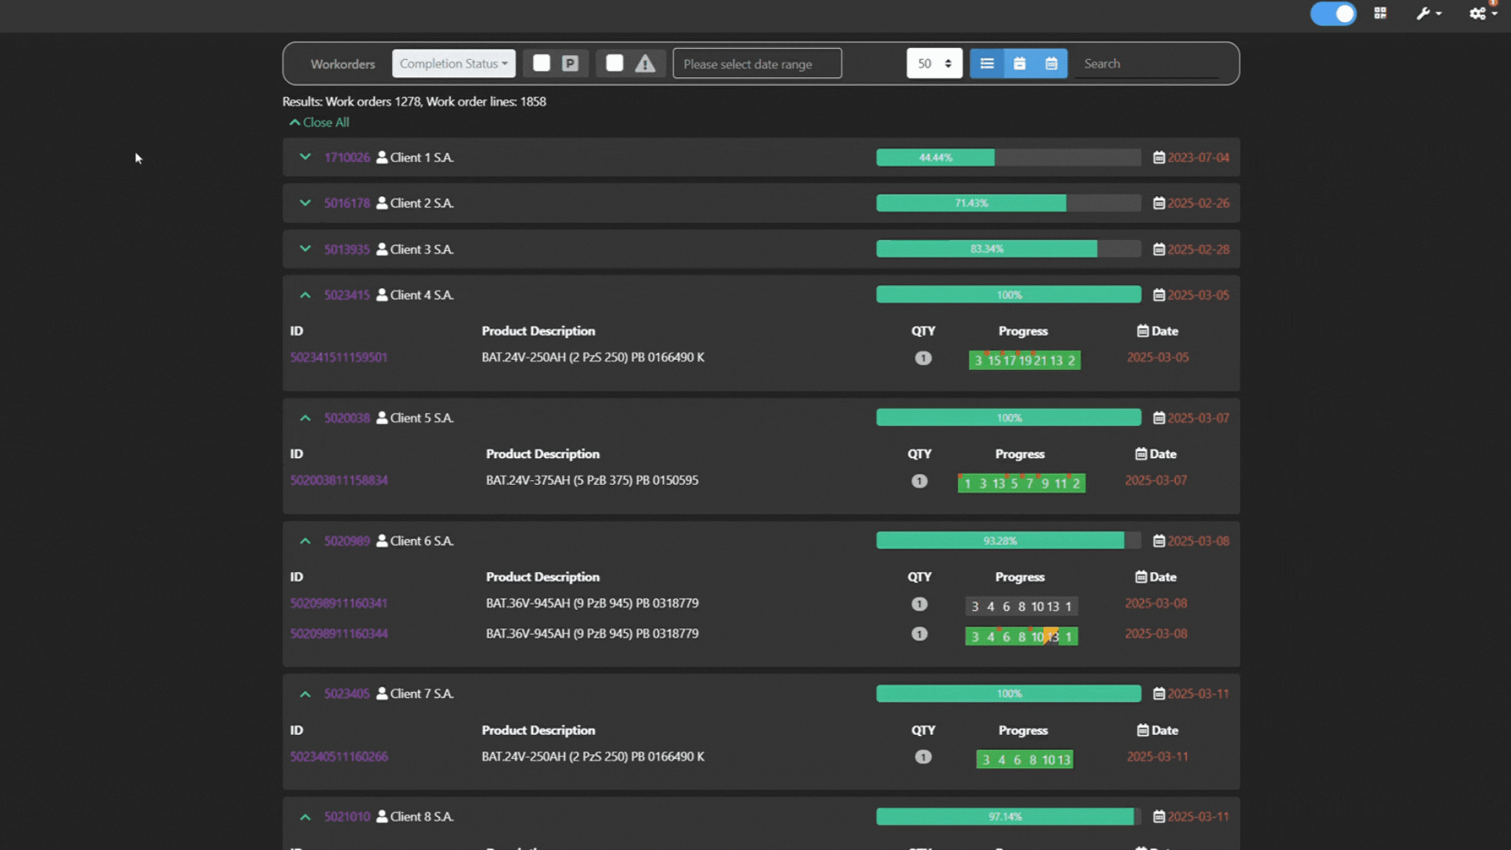Viewport: 1511px width, 850px height.
Task: Check the box beside the P icon
Action: tap(541, 64)
